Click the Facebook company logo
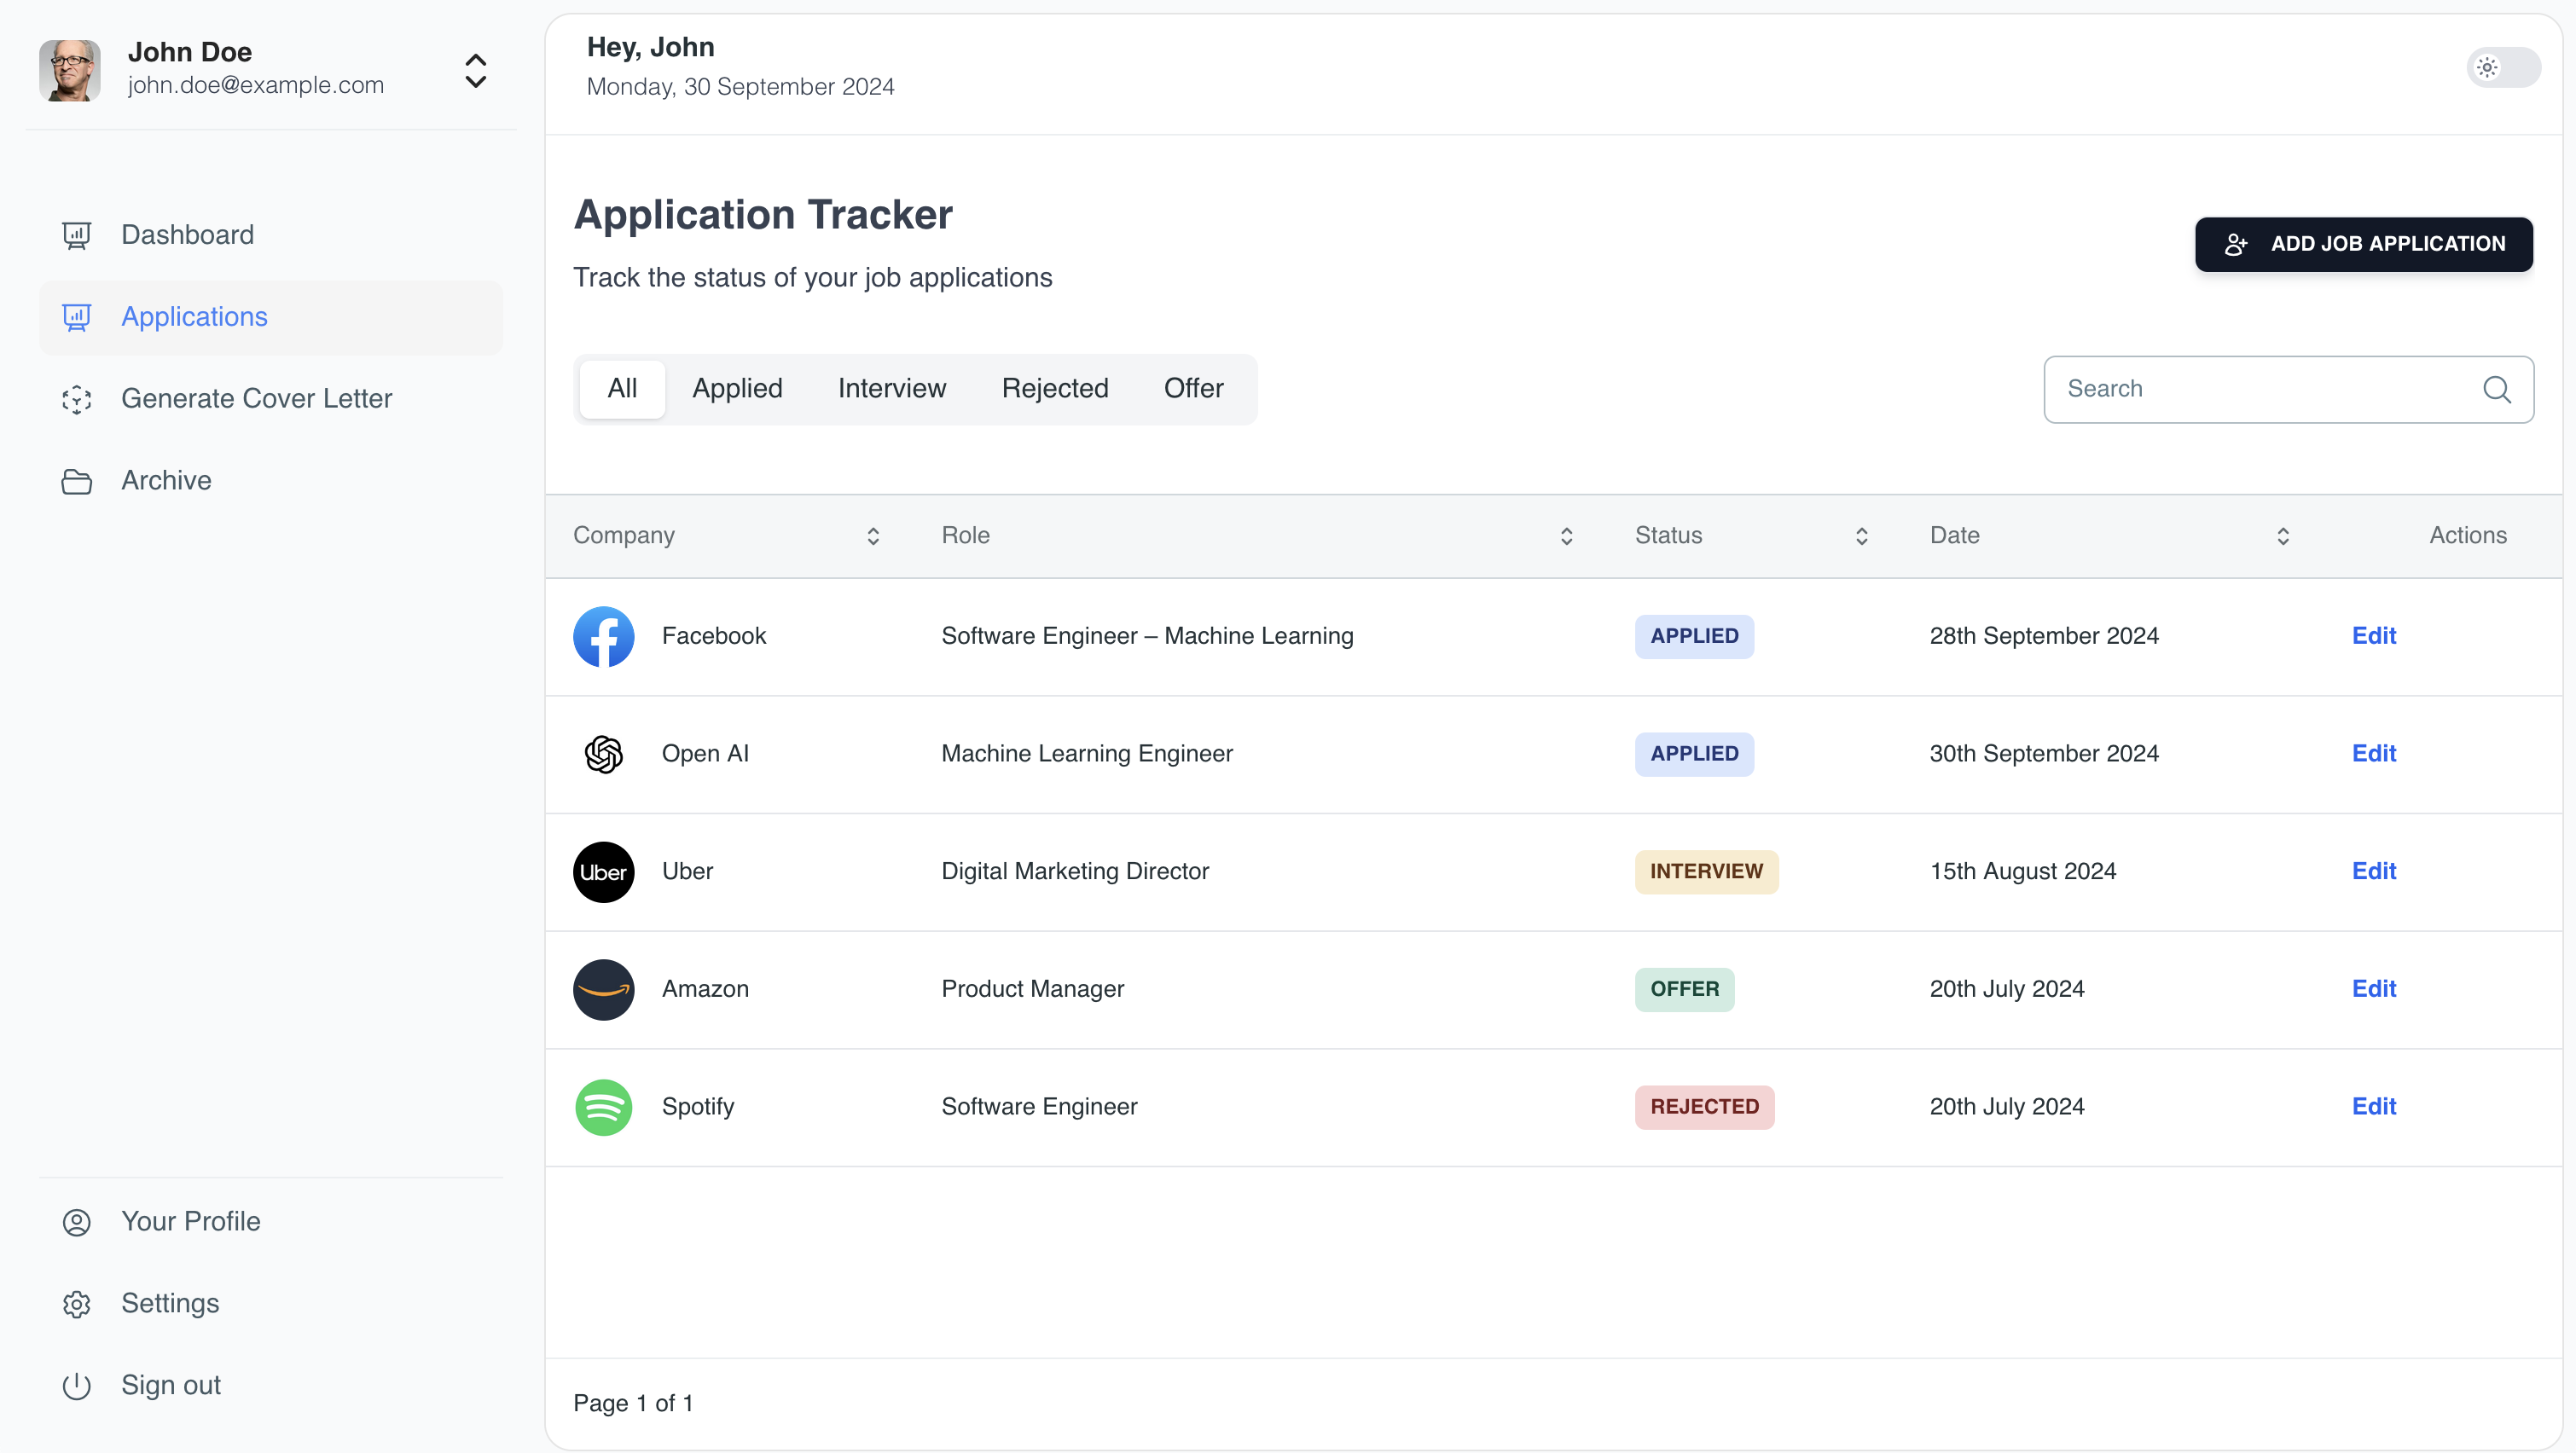Viewport: 2576px width, 1453px height. point(603,637)
